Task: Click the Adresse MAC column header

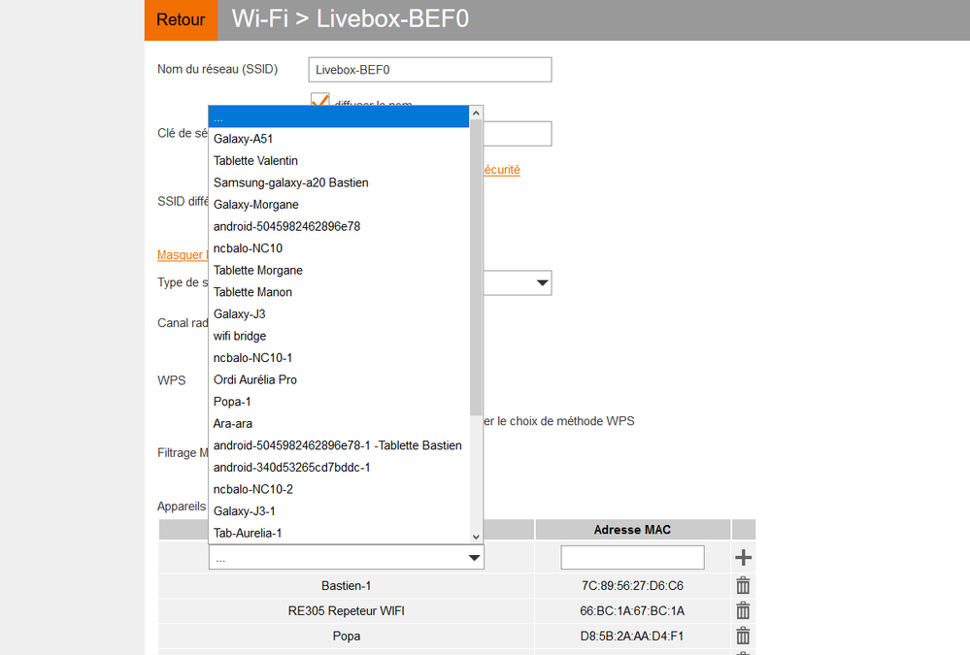Action: pyautogui.click(x=632, y=530)
